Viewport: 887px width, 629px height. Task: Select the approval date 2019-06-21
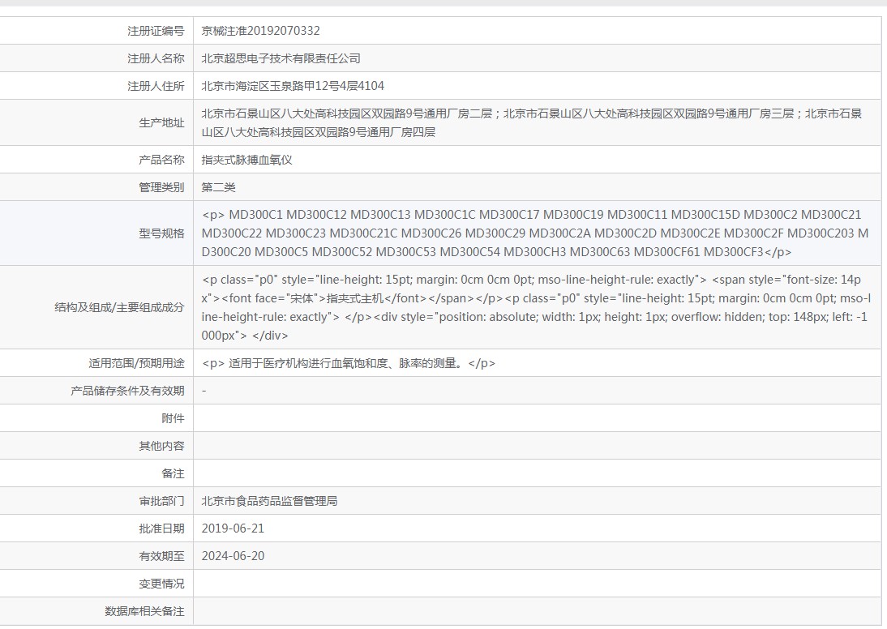(233, 528)
